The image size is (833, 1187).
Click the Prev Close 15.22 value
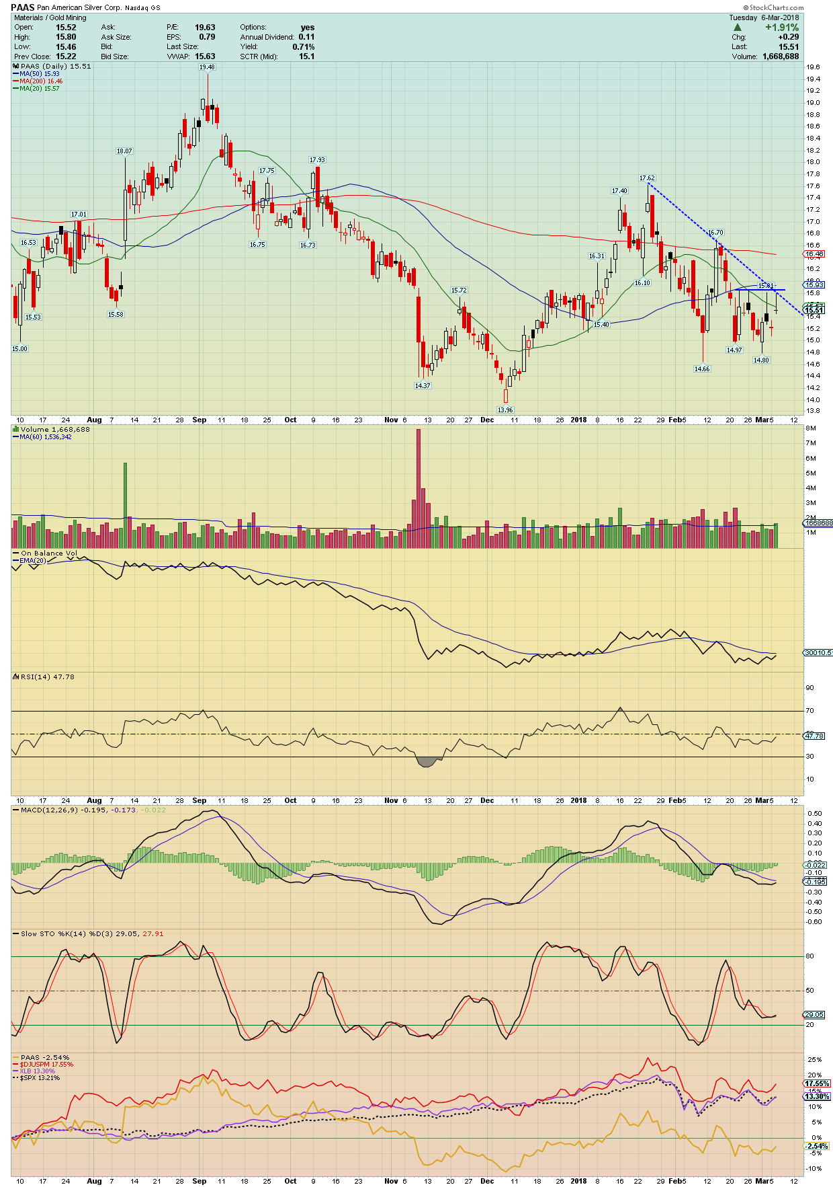[x=66, y=56]
